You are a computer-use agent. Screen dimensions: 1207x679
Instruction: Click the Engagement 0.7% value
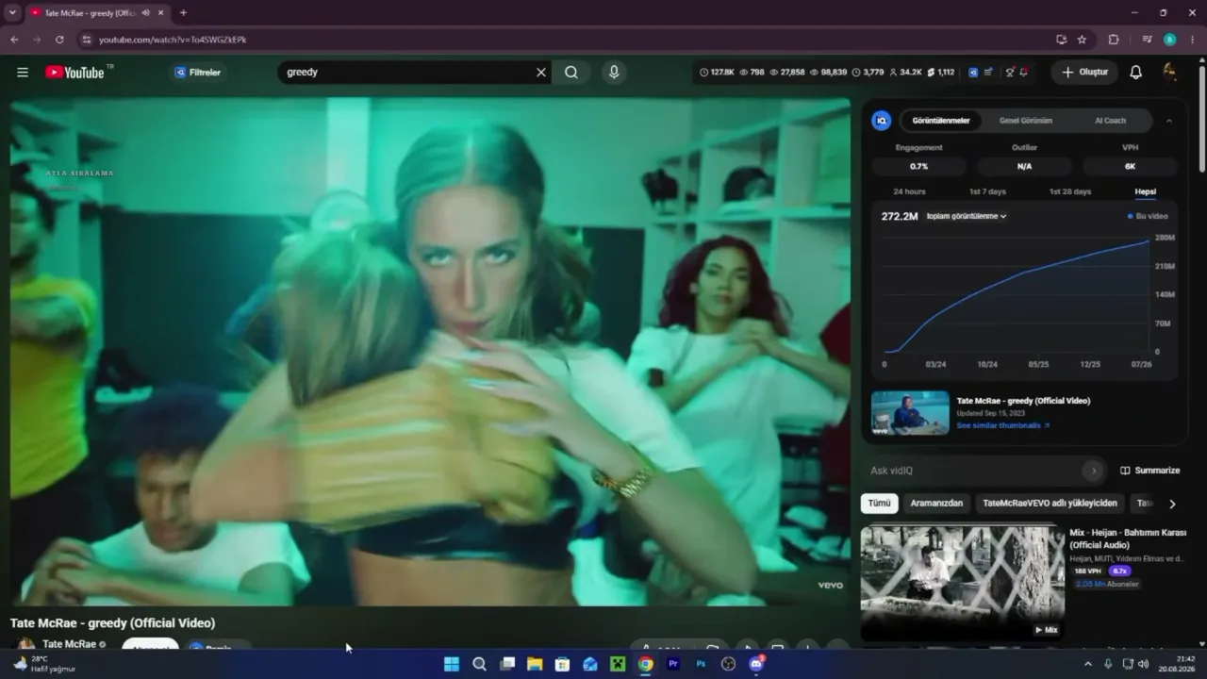tap(919, 166)
